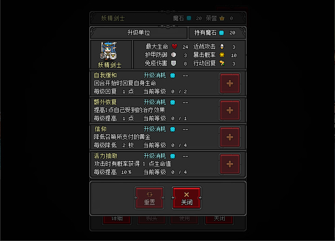Screen dimensions: 335x241
Task: Increase 活力抽取 skill level via plus button
Action: [x=230, y=164]
